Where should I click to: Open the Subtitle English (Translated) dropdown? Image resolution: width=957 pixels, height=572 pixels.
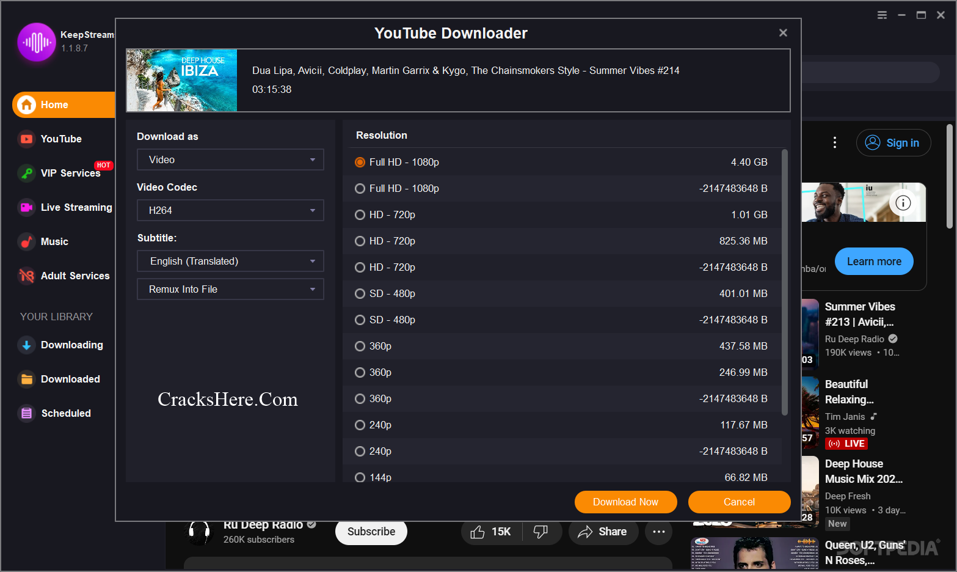pyautogui.click(x=230, y=262)
